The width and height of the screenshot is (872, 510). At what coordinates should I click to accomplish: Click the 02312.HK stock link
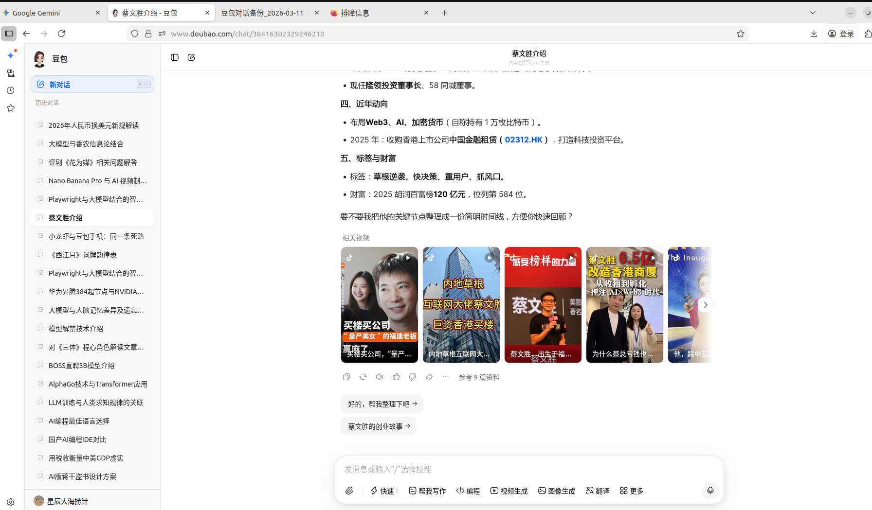(523, 140)
